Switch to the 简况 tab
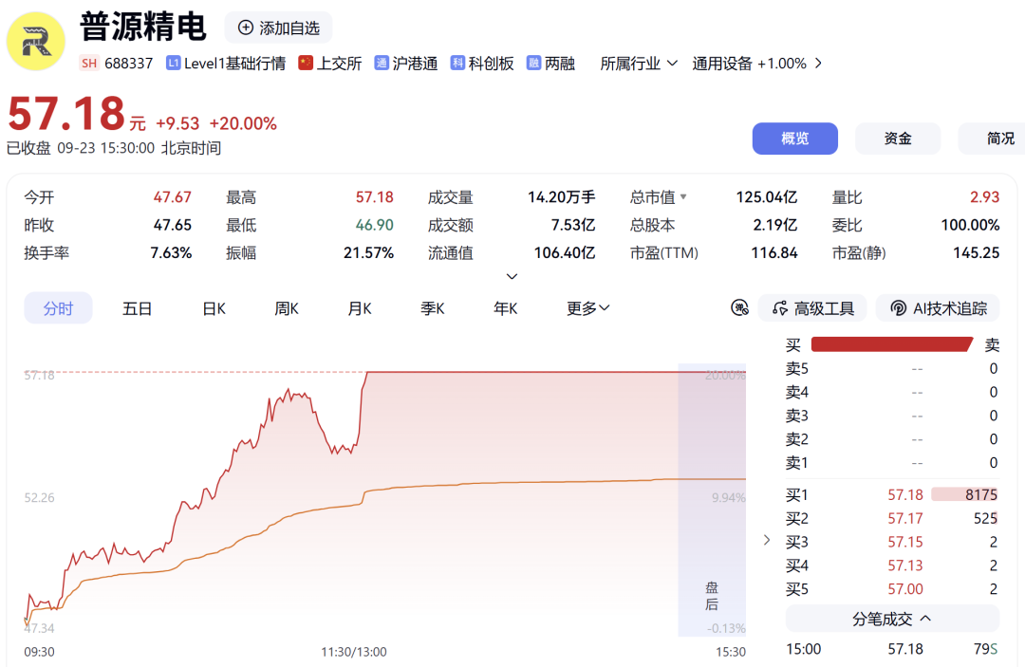The image size is (1025, 667). click(994, 139)
